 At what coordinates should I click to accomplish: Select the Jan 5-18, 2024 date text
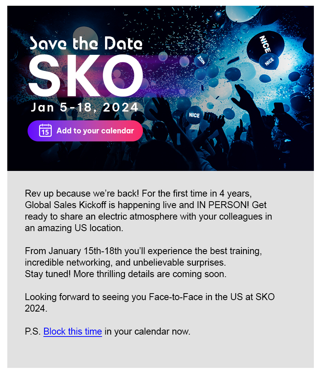[84, 107]
